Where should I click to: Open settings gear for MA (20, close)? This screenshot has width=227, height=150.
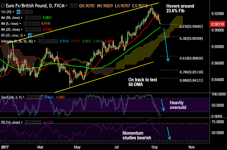click(x=31, y=29)
